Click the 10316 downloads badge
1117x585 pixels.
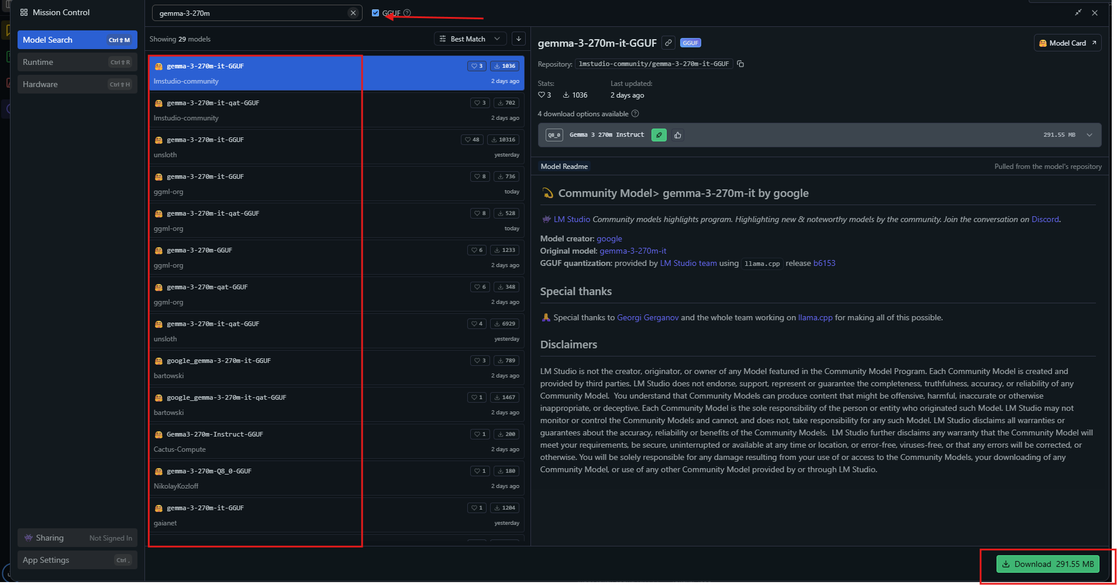[503, 140]
